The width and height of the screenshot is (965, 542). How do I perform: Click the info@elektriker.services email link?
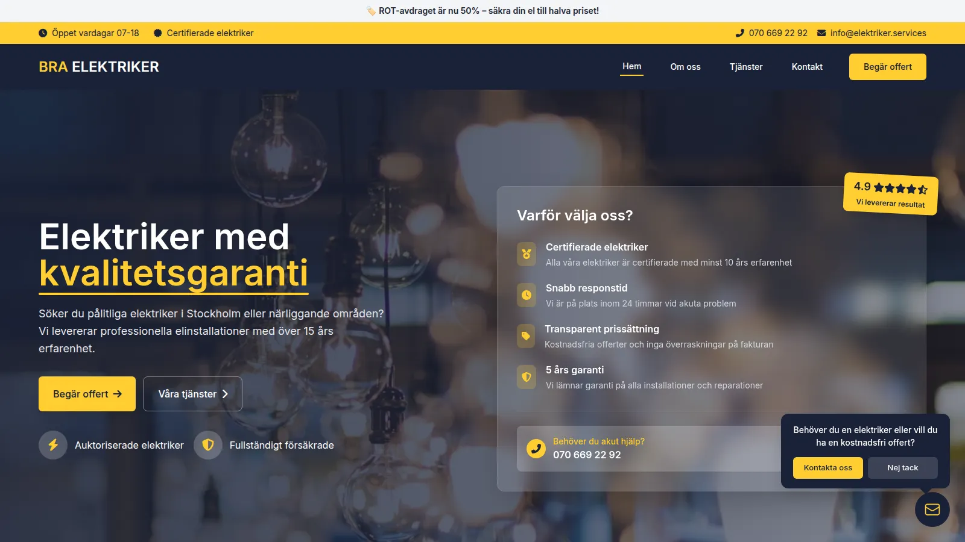tap(878, 33)
